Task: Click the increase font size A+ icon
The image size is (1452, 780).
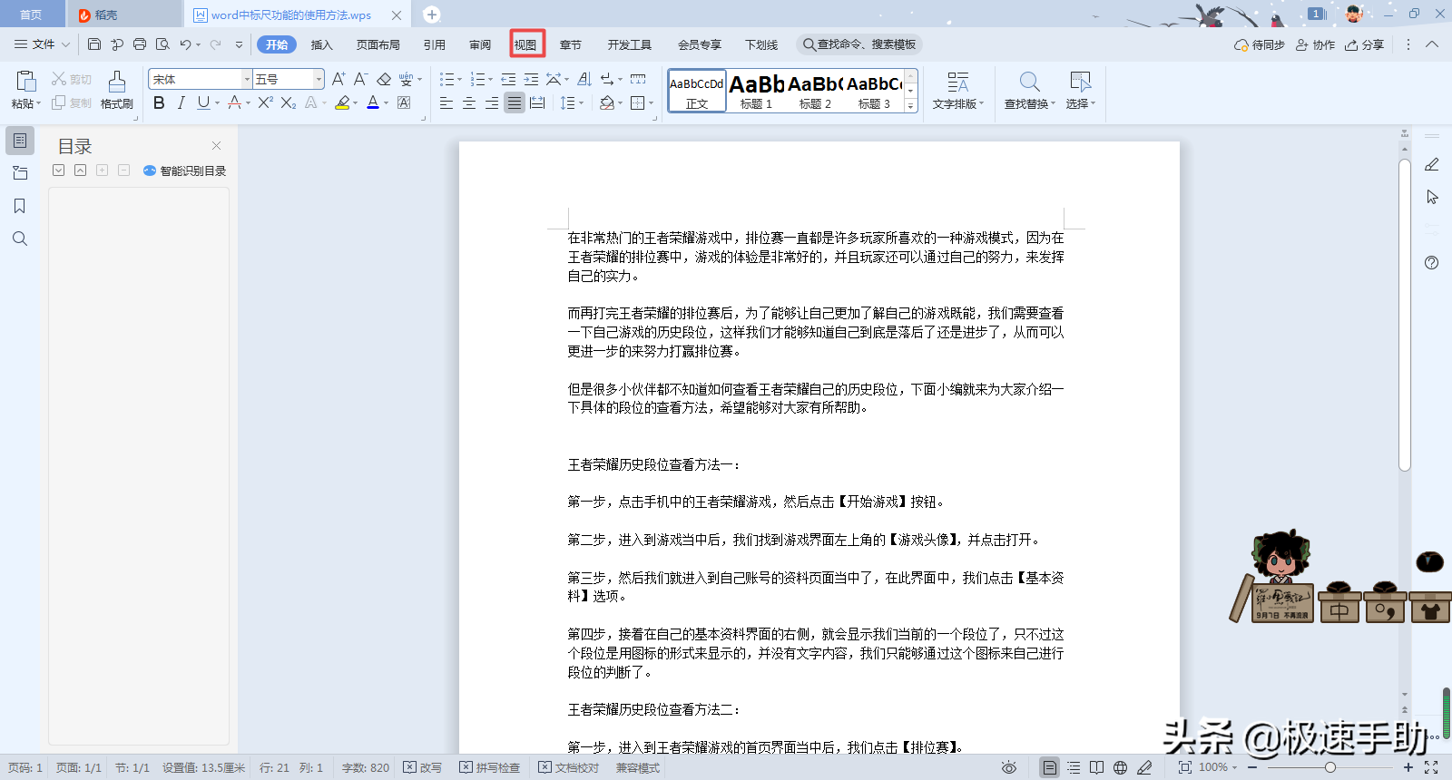Action: [338, 80]
